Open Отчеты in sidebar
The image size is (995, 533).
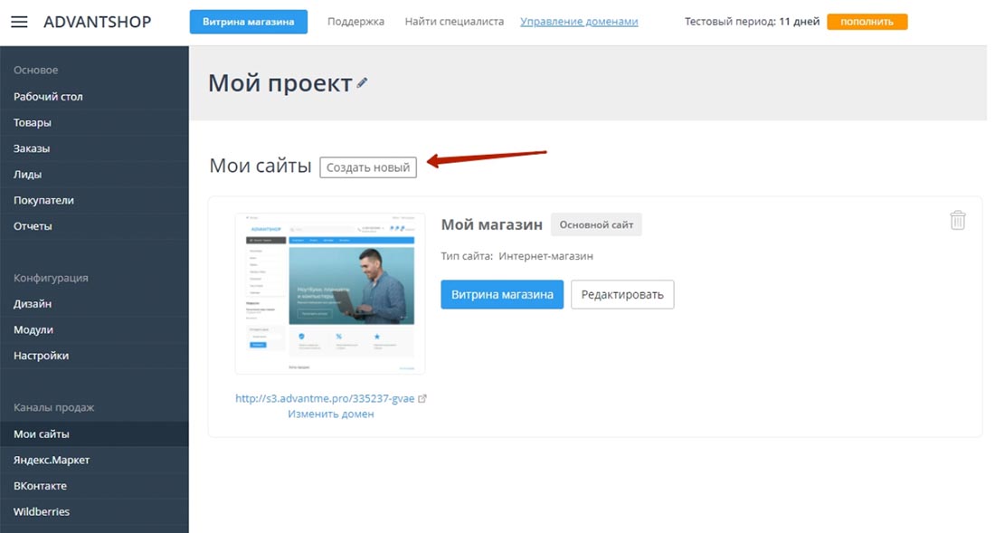[x=94, y=226]
